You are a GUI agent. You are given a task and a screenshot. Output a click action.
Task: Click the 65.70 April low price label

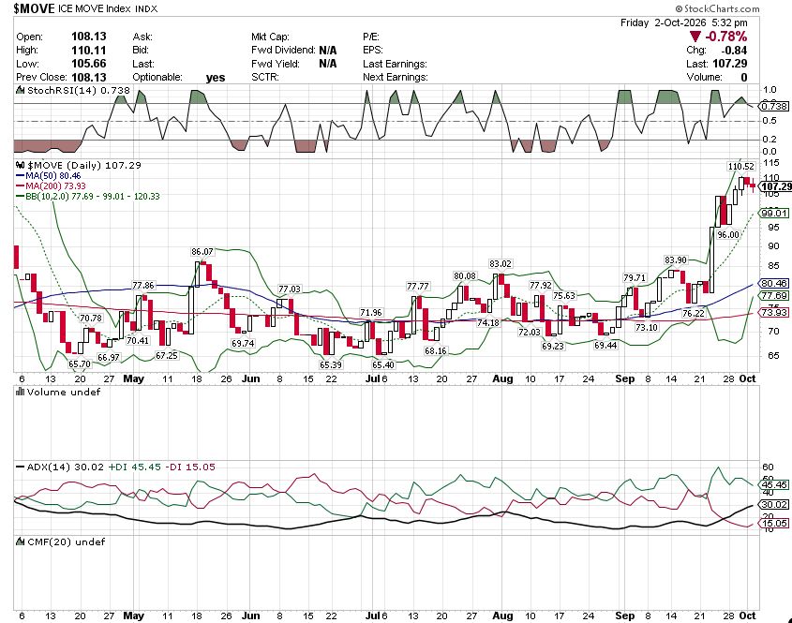pyautogui.click(x=80, y=363)
